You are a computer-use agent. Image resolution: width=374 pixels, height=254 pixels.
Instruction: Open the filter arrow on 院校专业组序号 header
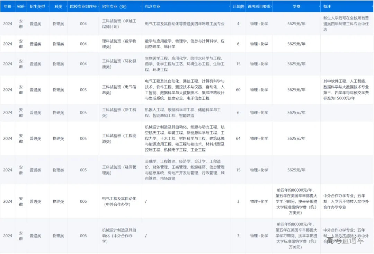(x=98, y=6)
